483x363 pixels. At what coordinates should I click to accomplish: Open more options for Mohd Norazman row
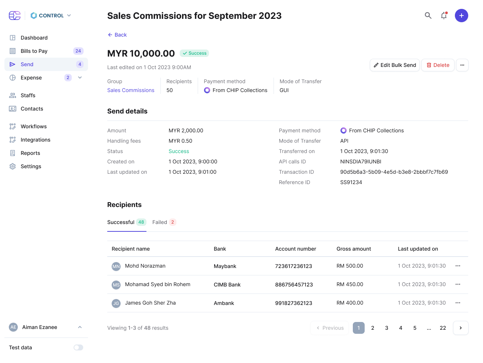point(458,266)
